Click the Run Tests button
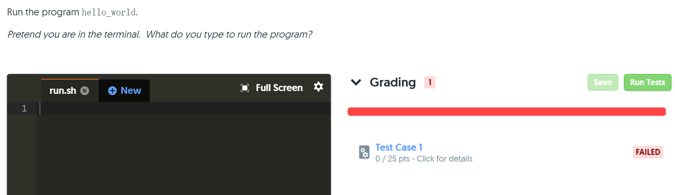 point(647,82)
